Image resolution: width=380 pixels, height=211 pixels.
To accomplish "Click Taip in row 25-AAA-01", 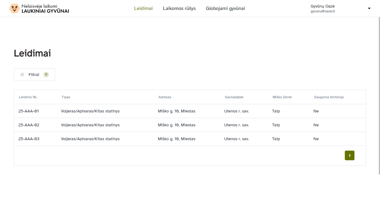I will click(x=276, y=111).
